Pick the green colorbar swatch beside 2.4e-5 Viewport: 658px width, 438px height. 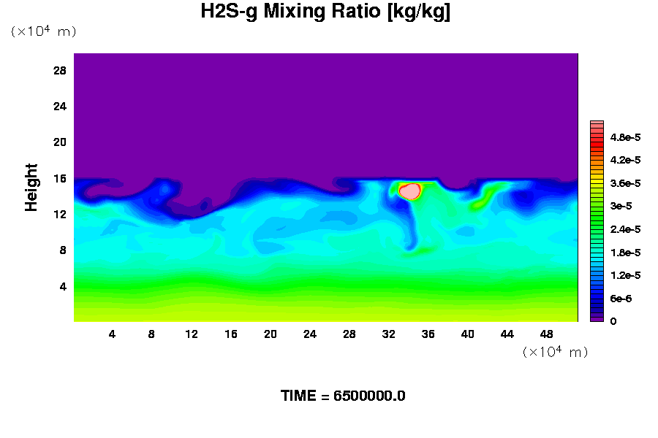click(597, 229)
